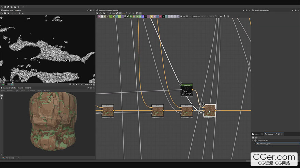Toggle the tiling grid in 2D view

coord(71,84)
